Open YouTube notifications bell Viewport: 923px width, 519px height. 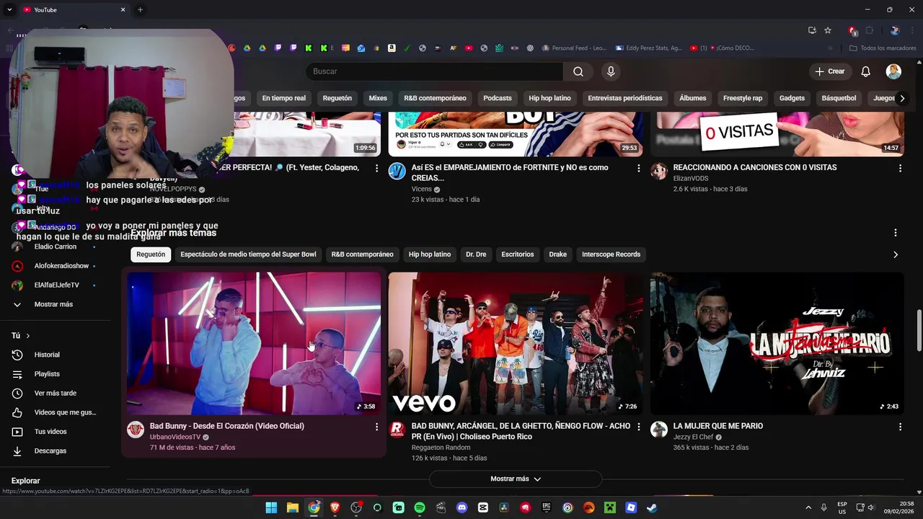pyautogui.click(x=866, y=71)
